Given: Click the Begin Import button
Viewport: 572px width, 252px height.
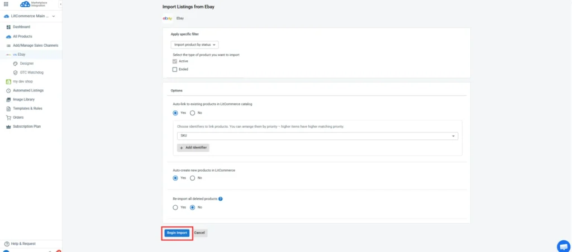Looking at the screenshot, I should pos(177,232).
